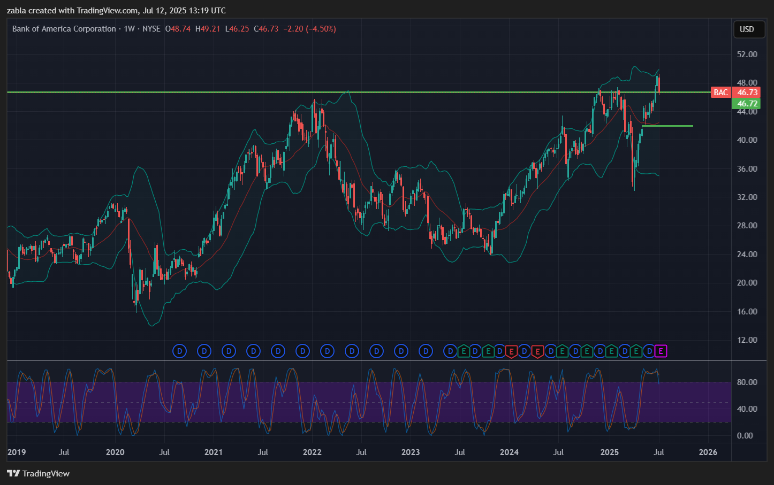Click the 52.00 price axis label
Viewport: 774px width, 485px height.
pos(747,55)
